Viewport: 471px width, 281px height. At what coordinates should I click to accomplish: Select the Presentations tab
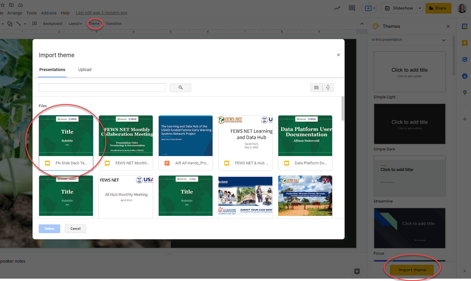[x=52, y=70]
